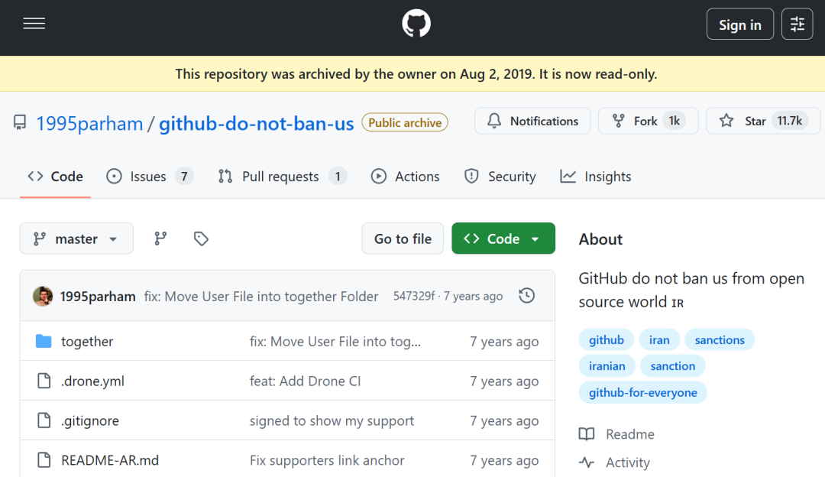Image resolution: width=825 pixels, height=477 pixels.
Task: Click the Sign in button
Action: click(x=739, y=24)
